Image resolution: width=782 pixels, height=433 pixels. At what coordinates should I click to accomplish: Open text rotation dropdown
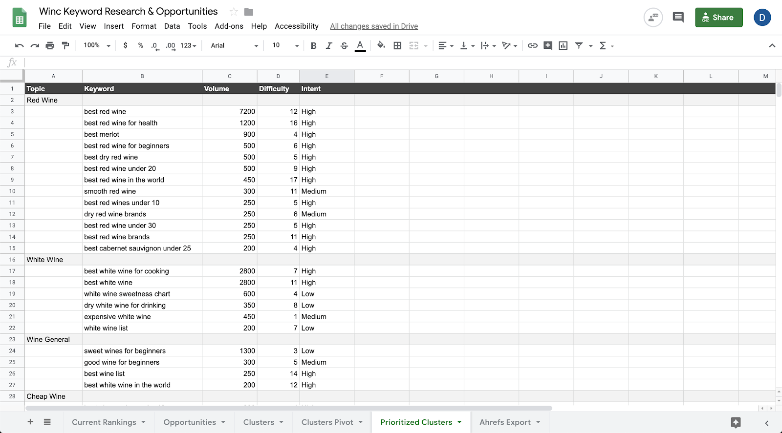[509, 45]
